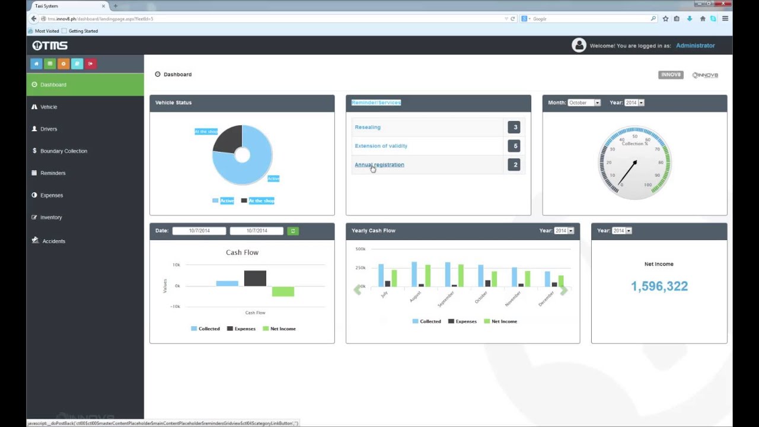This screenshot has width=759, height=427.
Task: Click the blue home quick-access icon
Action: coord(36,63)
